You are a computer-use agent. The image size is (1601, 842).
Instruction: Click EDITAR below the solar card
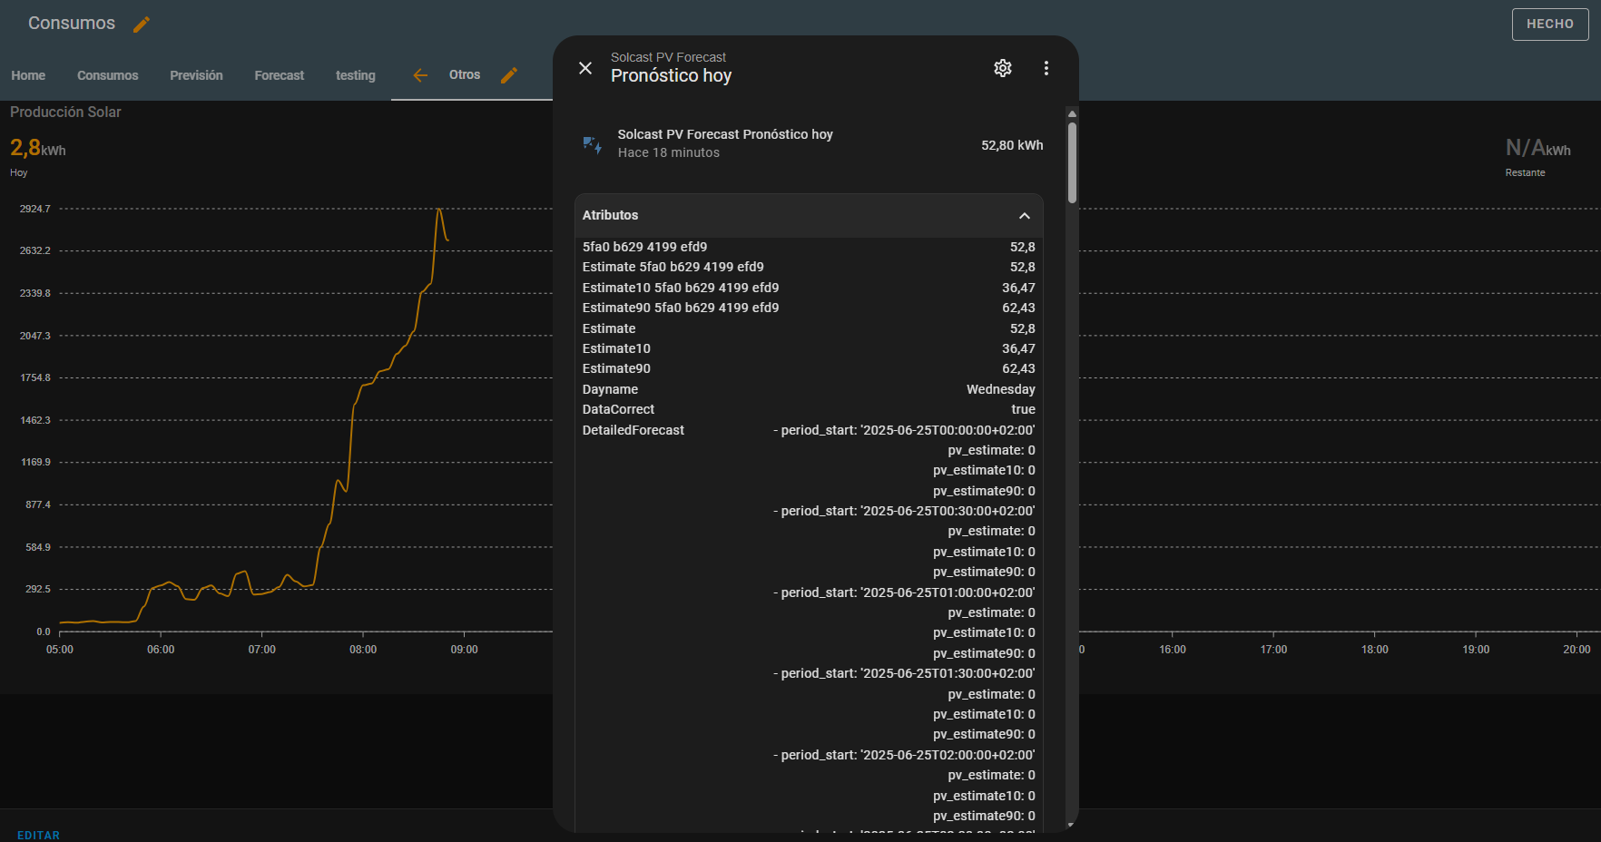pyautogui.click(x=38, y=835)
